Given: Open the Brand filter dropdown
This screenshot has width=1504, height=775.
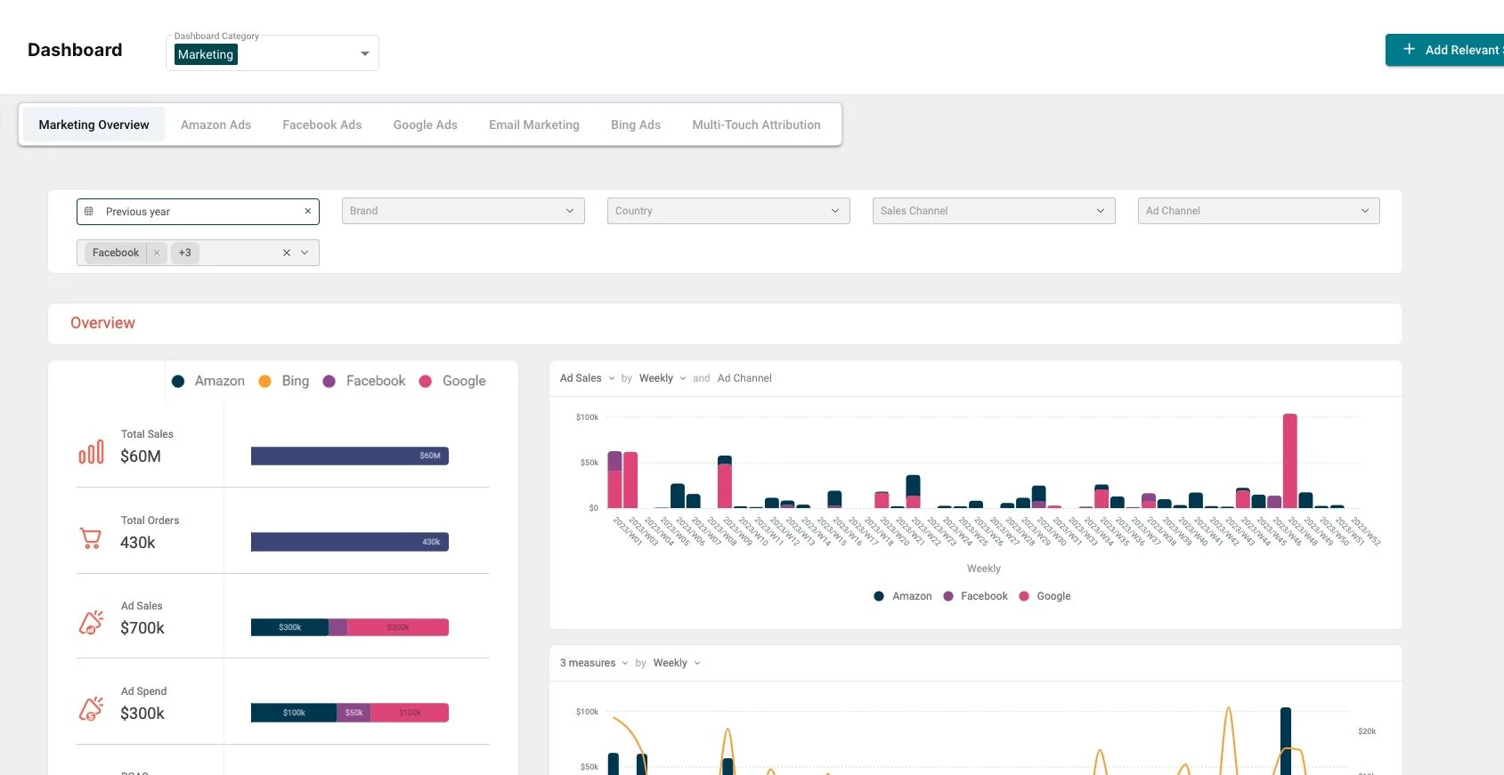Looking at the screenshot, I should pyautogui.click(x=463, y=211).
